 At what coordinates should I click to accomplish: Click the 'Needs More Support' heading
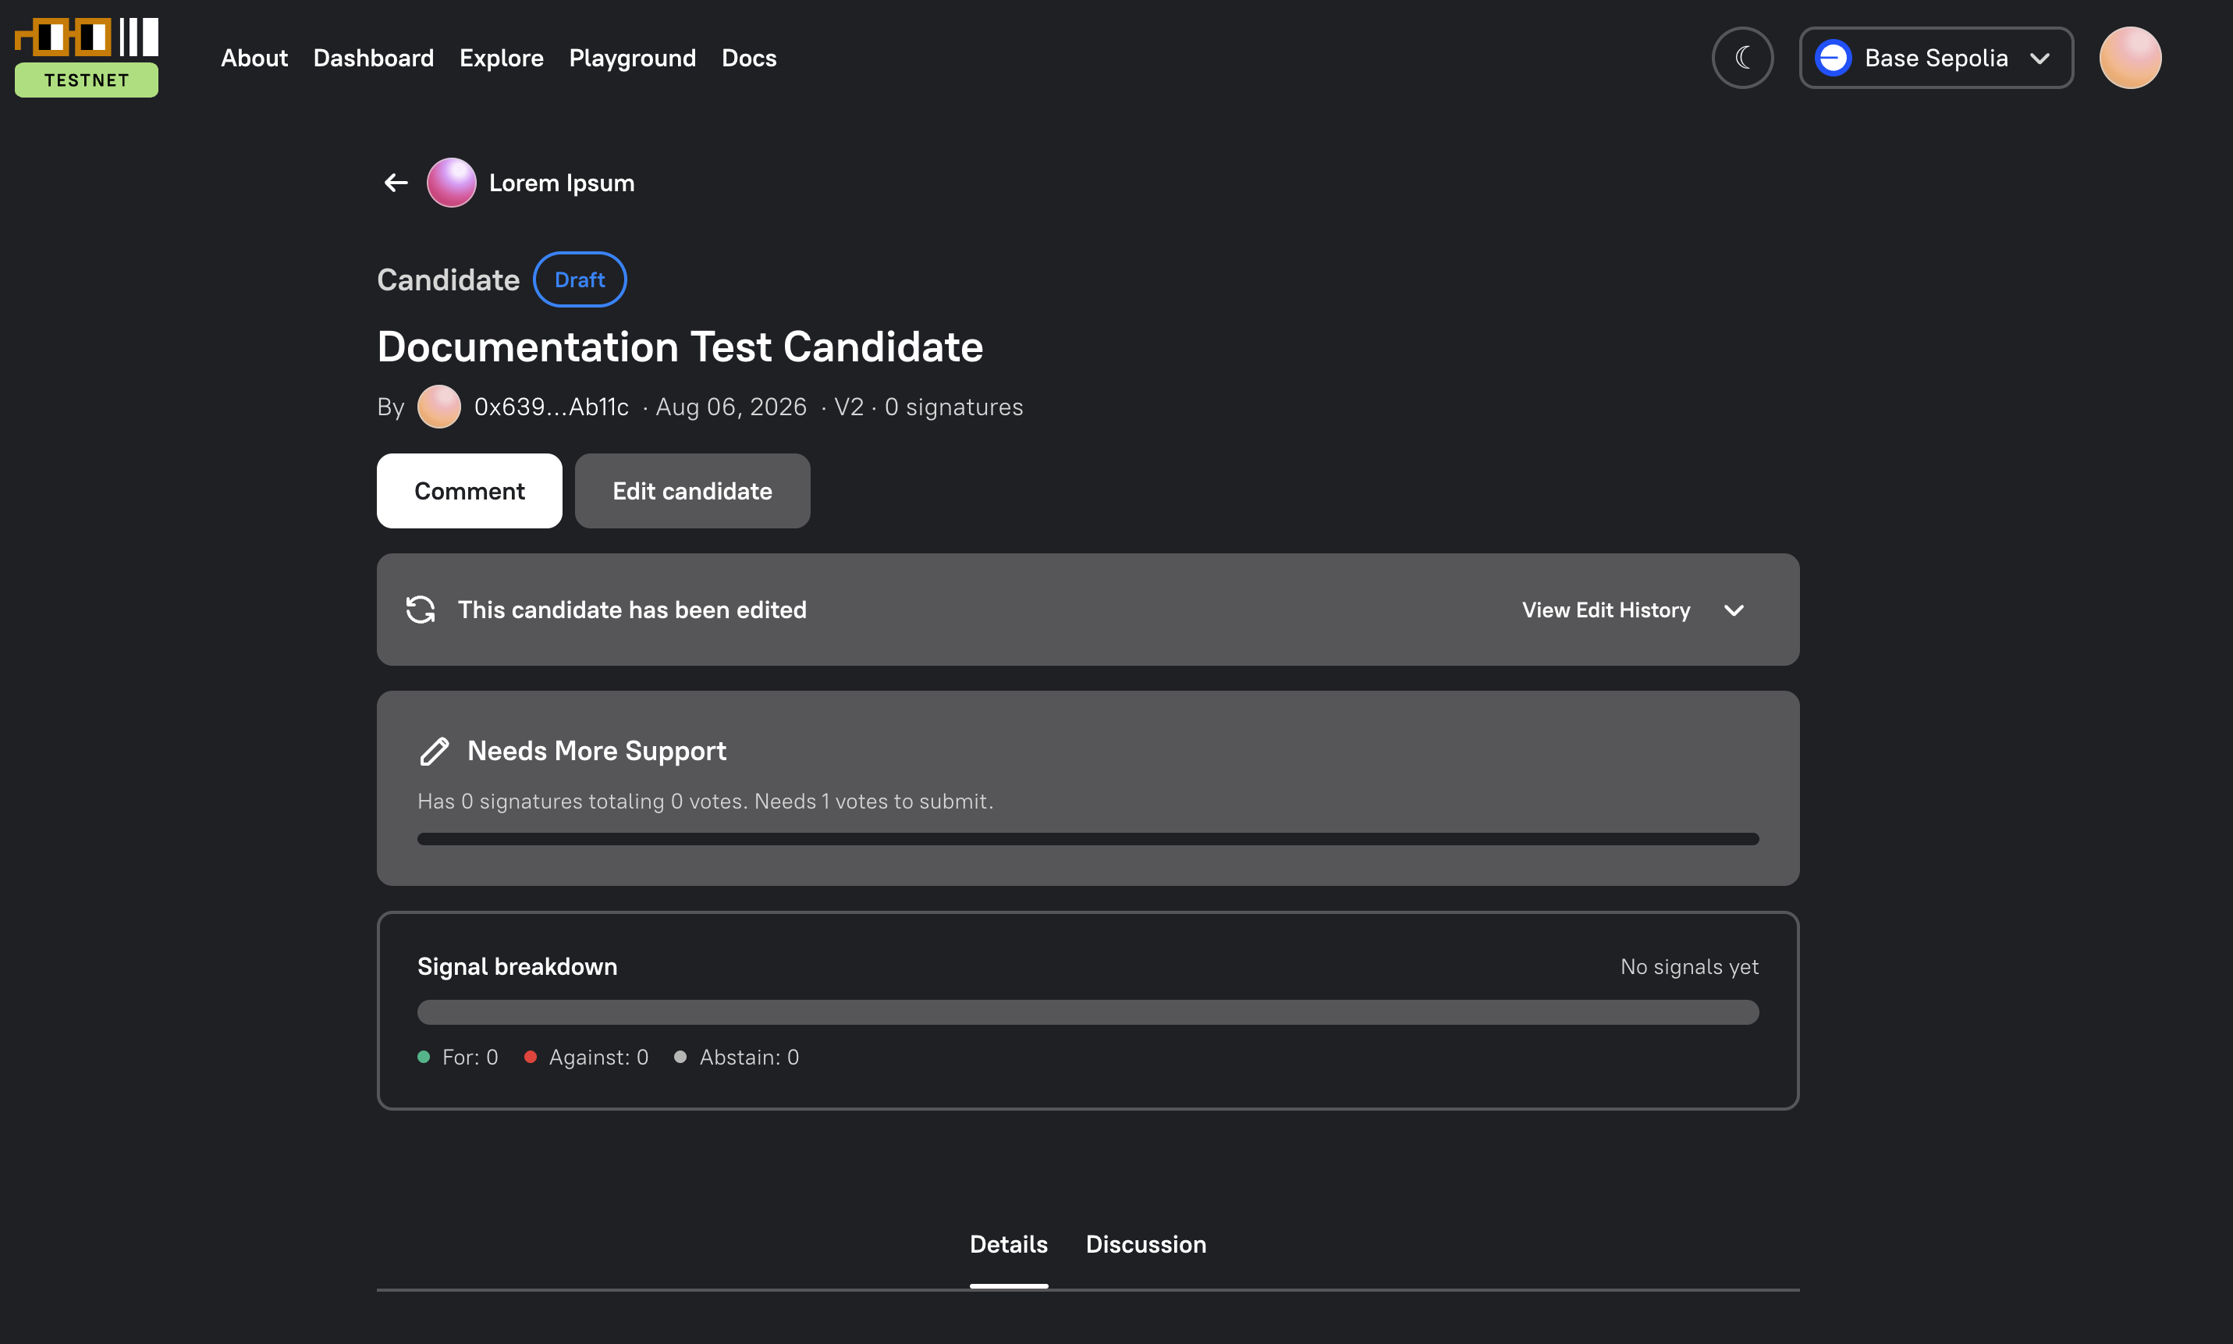point(597,751)
